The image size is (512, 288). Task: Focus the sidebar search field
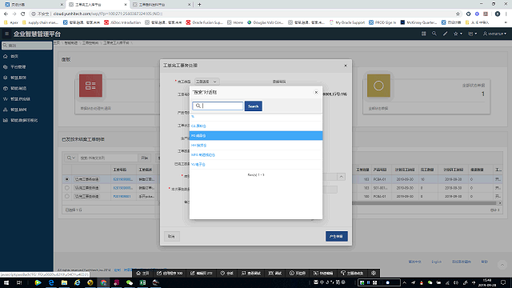tap(26, 46)
